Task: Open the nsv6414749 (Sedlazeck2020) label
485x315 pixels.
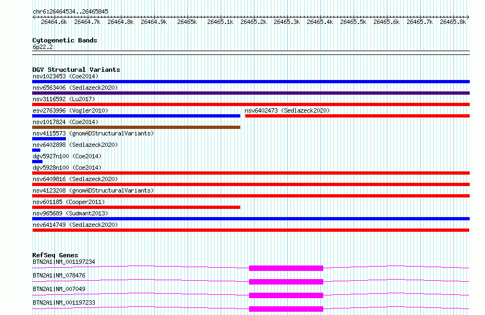Action: [x=75, y=225]
